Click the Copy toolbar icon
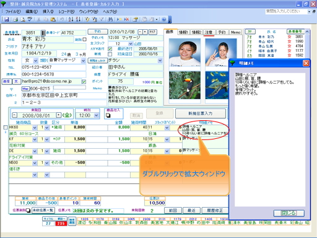Viewport: 317px width, 238px height. pos(46,19)
